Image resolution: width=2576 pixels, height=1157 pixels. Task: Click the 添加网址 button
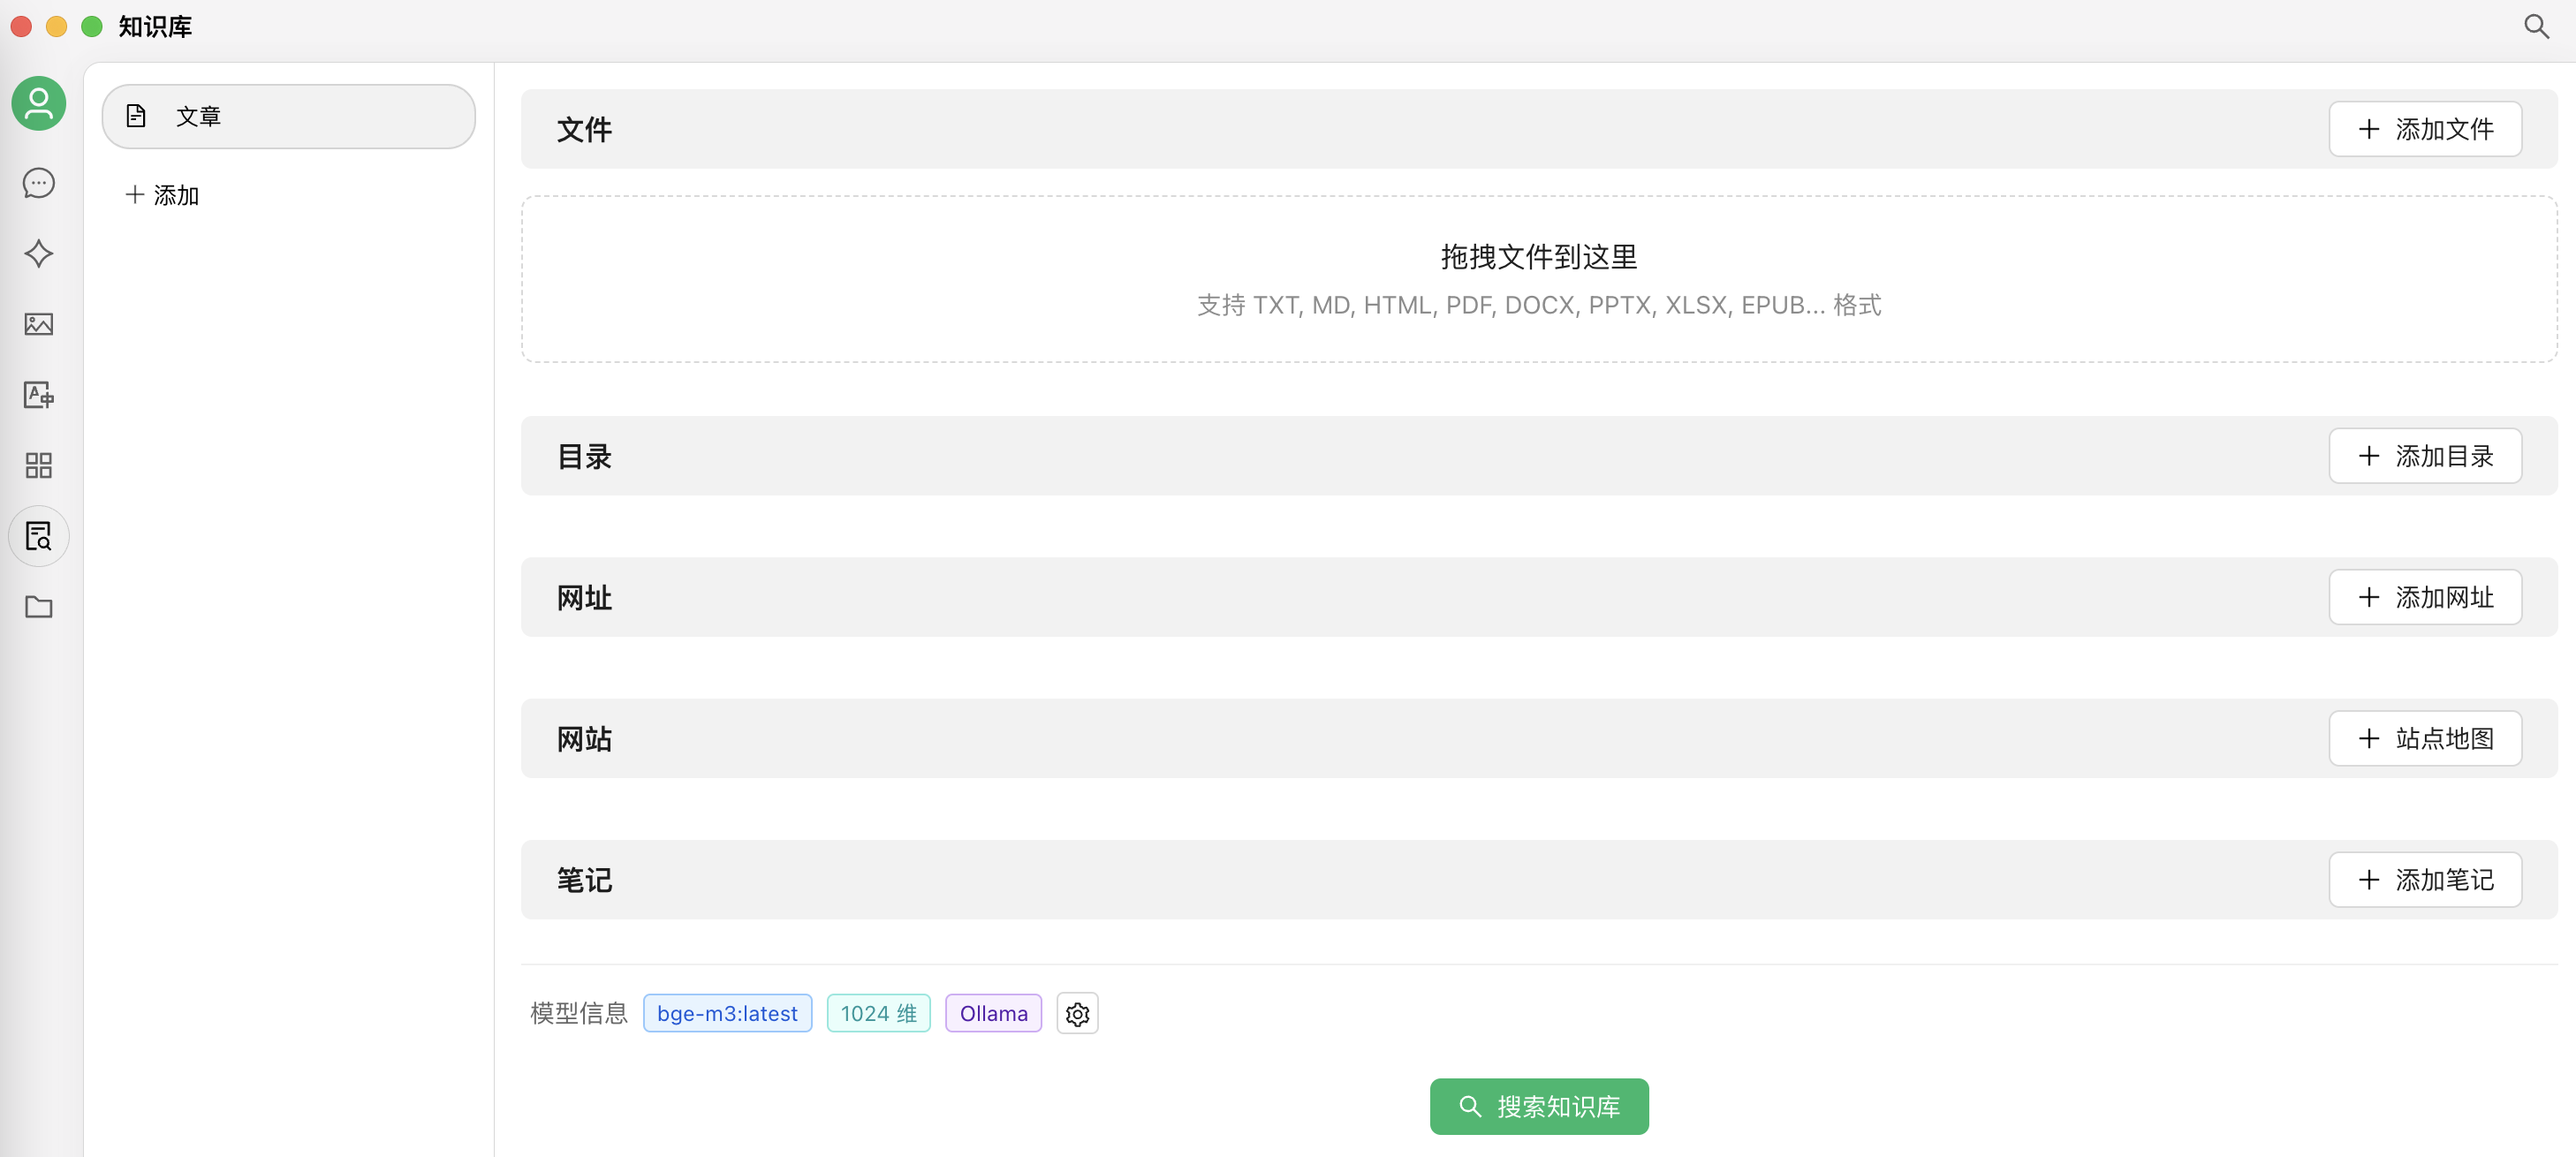point(2424,597)
